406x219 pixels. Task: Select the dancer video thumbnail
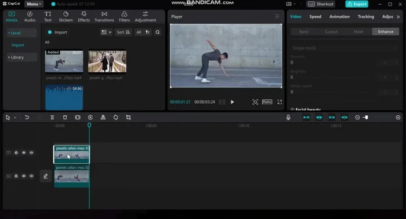[64, 61]
